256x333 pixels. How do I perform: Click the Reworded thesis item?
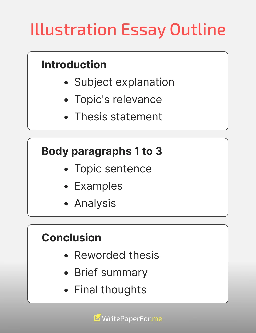tap(117, 255)
